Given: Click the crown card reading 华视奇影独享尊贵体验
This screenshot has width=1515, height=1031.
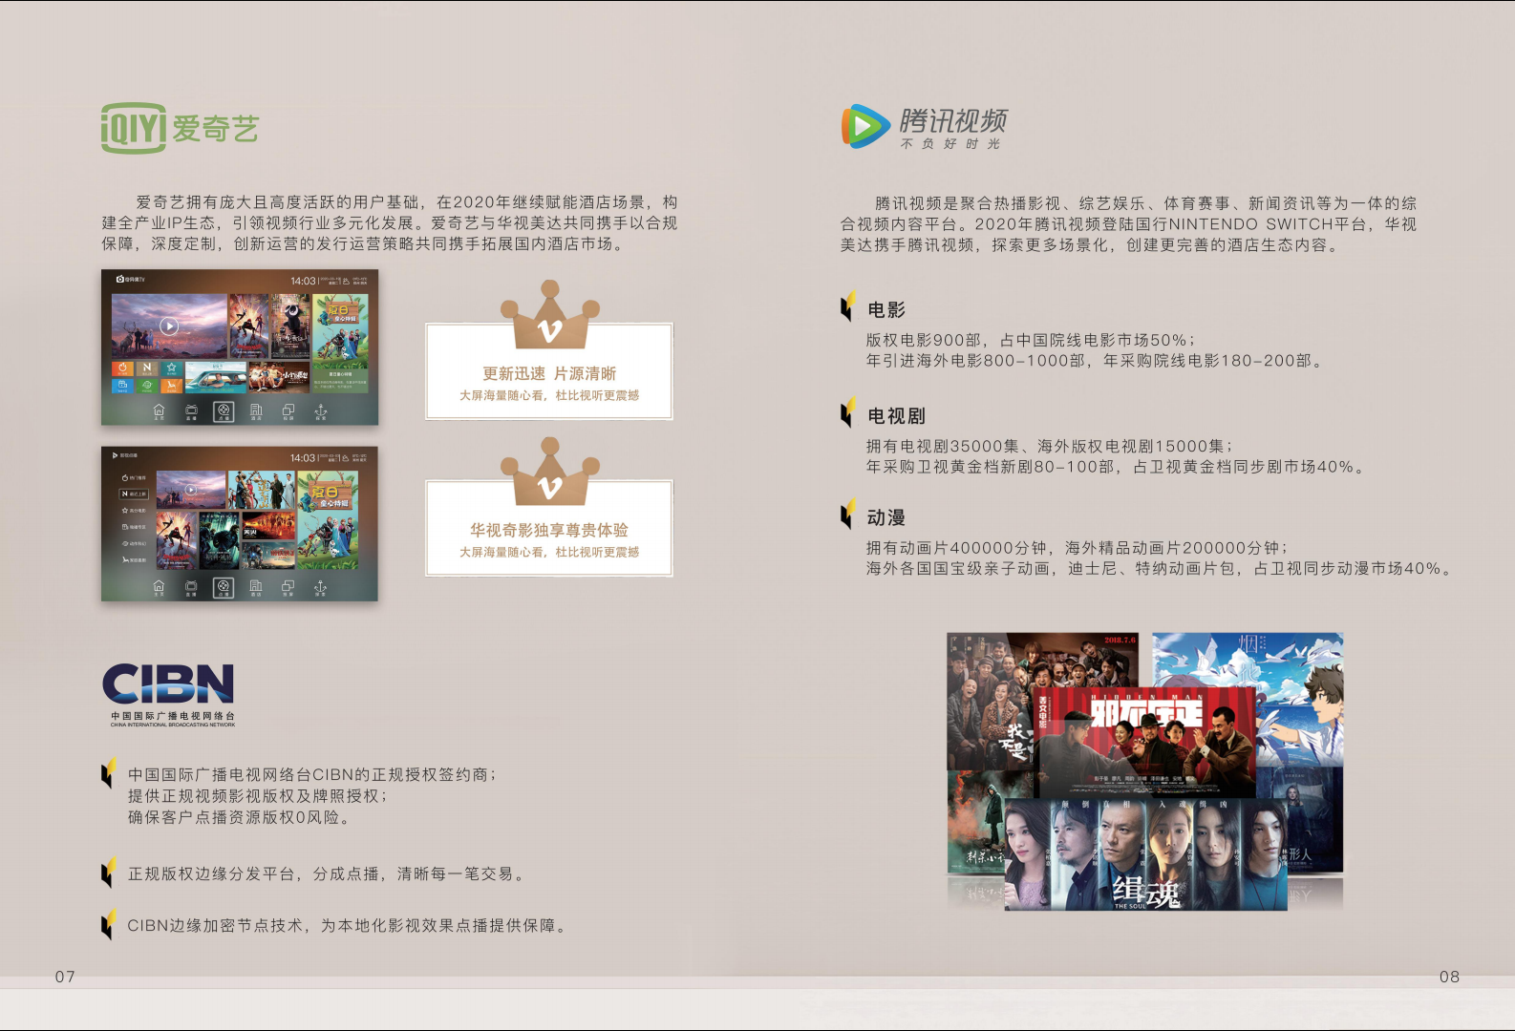Looking at the screenshot, I should click(549, 529).
